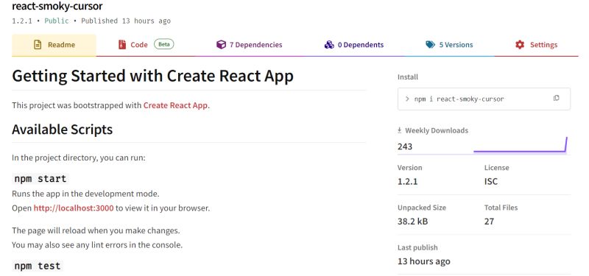589x276 pixels.
Task: Click the Dependents stacked cubes icon
Action: point(329,45)
